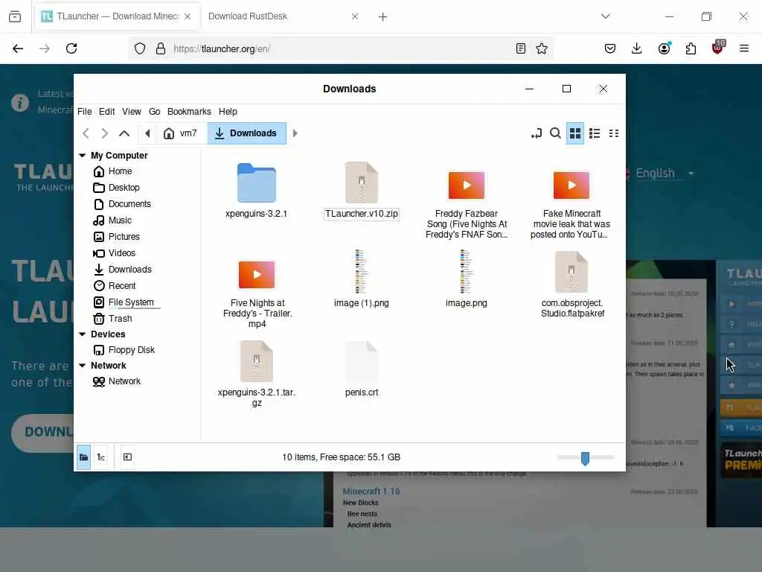Switch to the Download RustDesk browser tab
Viewport: 762px width, 572px height.
(x=248, y=16)
